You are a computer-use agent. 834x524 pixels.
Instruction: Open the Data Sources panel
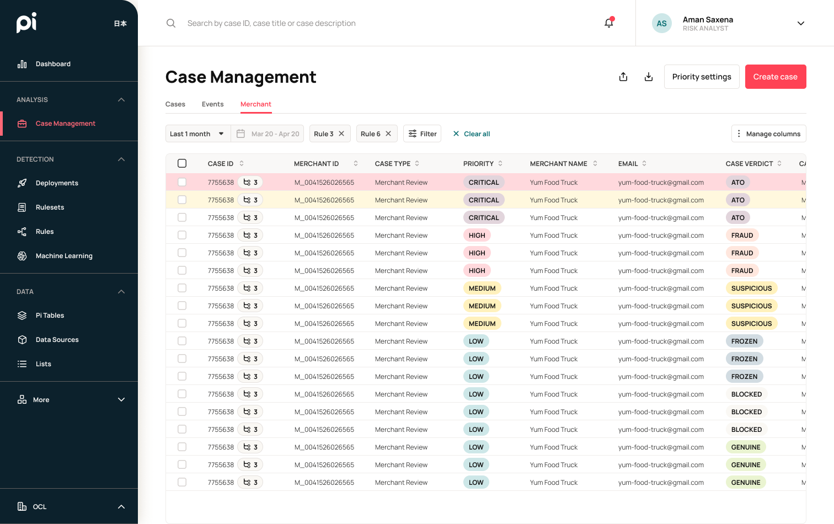(57, 339)
